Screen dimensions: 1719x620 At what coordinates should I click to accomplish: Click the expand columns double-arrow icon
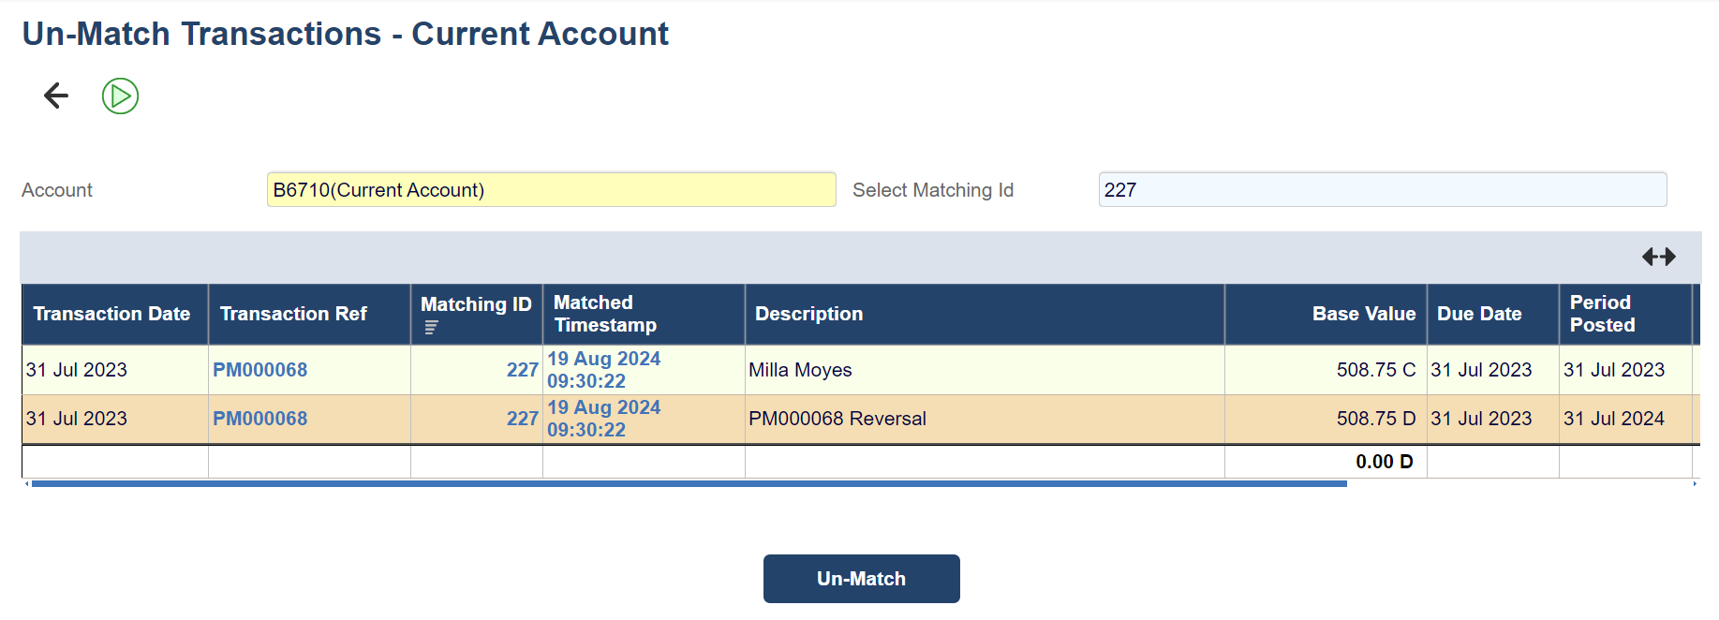click(x=1658, y=257)
